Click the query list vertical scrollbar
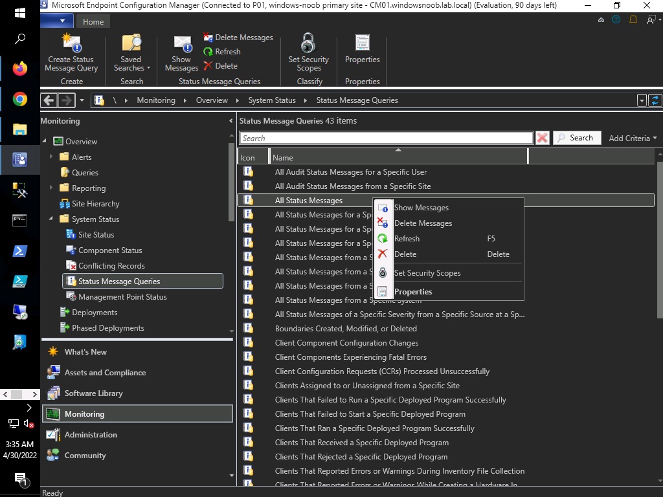The height and width of the screenshot is (497, 663). [x=660, y=239]
